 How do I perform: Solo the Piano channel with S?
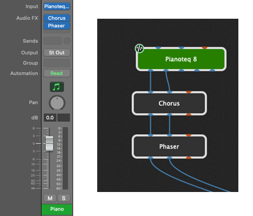[64, 198]
